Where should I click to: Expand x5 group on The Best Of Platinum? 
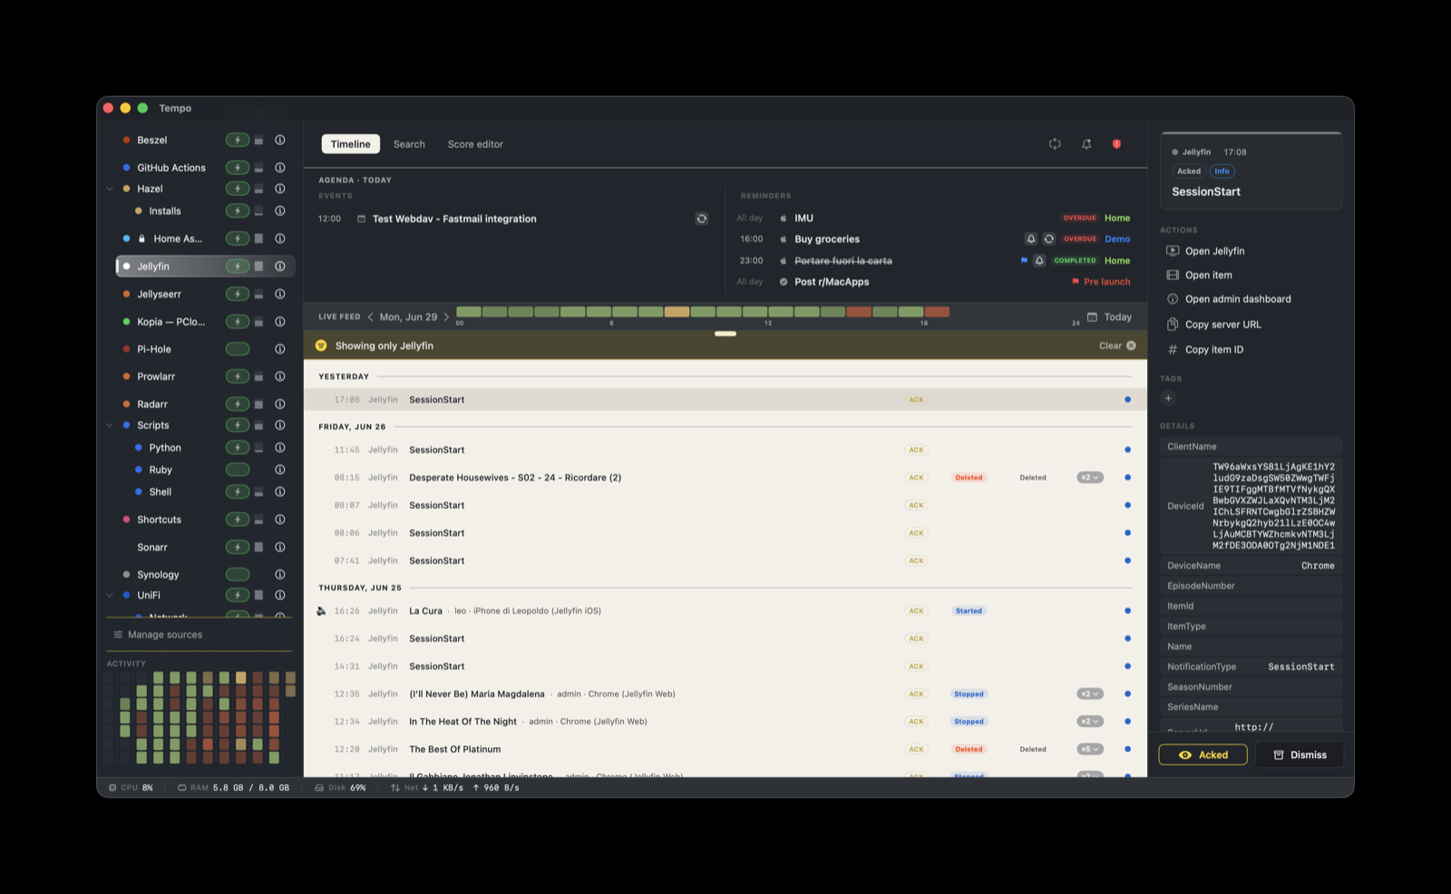point(1090,750)
